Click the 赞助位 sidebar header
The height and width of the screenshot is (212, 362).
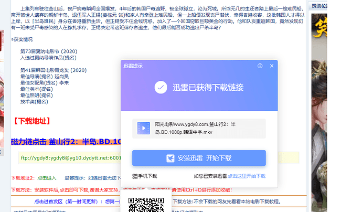coord(336,6)
